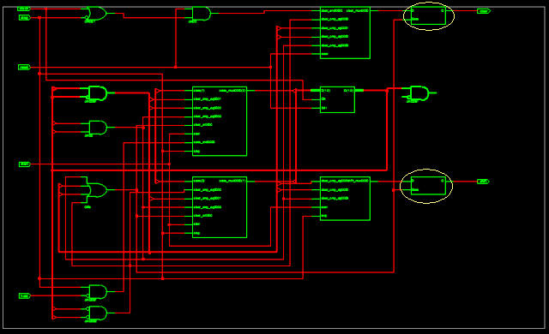Image resolution: width=549 pixels, height=334 pixels.
Task: Click the output port of upper circled flip-flop
Action: pos(484,11)
